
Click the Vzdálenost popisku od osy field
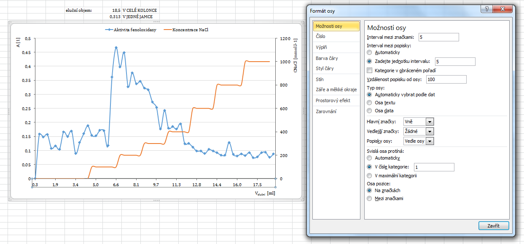click(446, 79)
